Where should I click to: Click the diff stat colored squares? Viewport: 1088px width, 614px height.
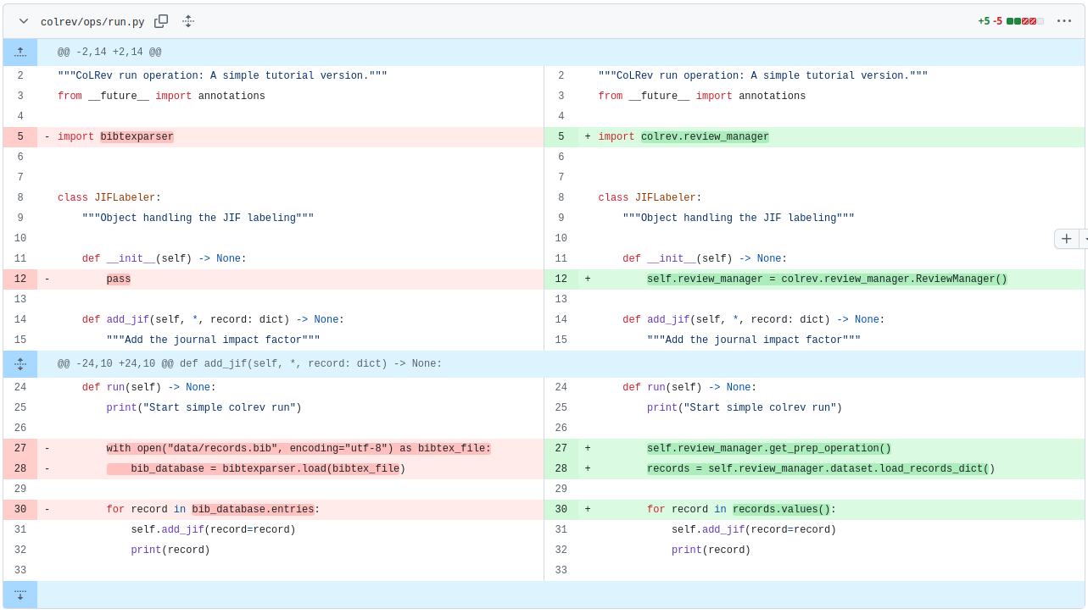click(x=1024, y=21)
